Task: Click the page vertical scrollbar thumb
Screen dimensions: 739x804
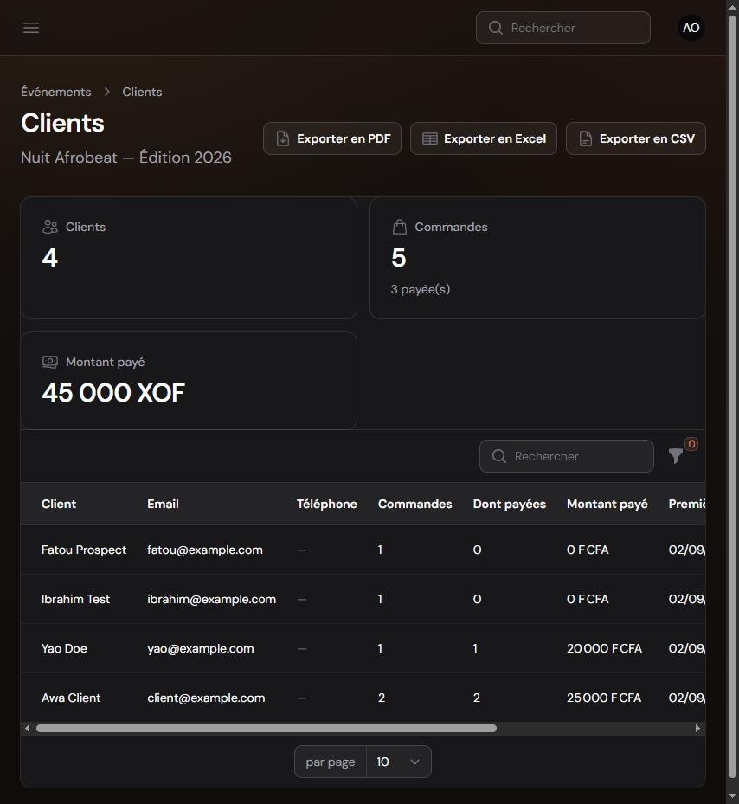Action: (732, 397)
